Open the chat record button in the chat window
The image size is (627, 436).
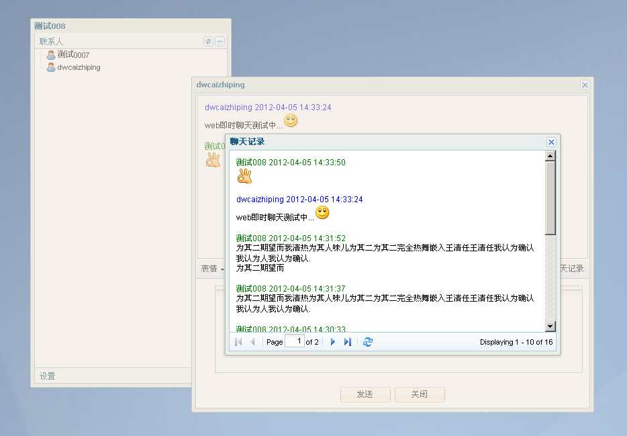572,269
